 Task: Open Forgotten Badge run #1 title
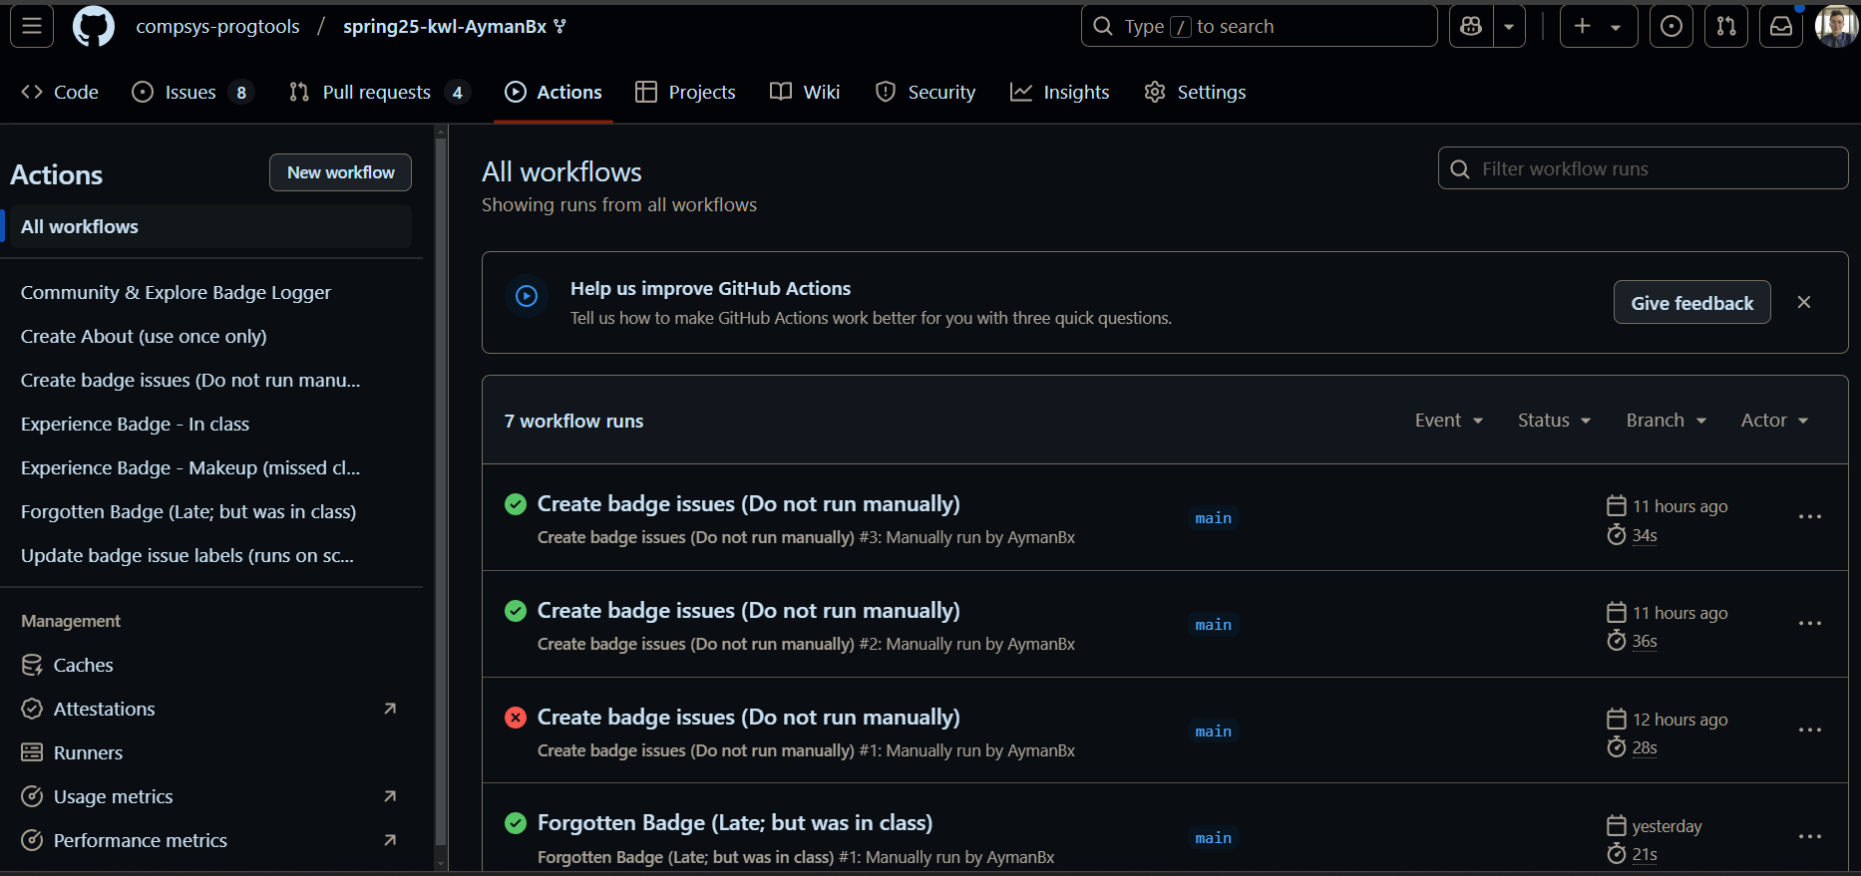[x=735, y=823]
